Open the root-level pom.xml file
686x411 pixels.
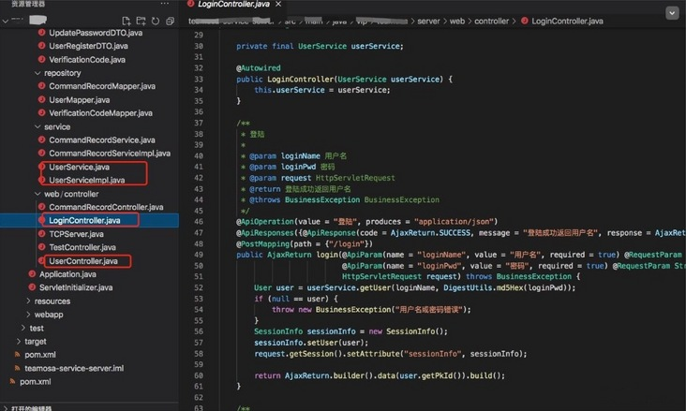point(35,381)
